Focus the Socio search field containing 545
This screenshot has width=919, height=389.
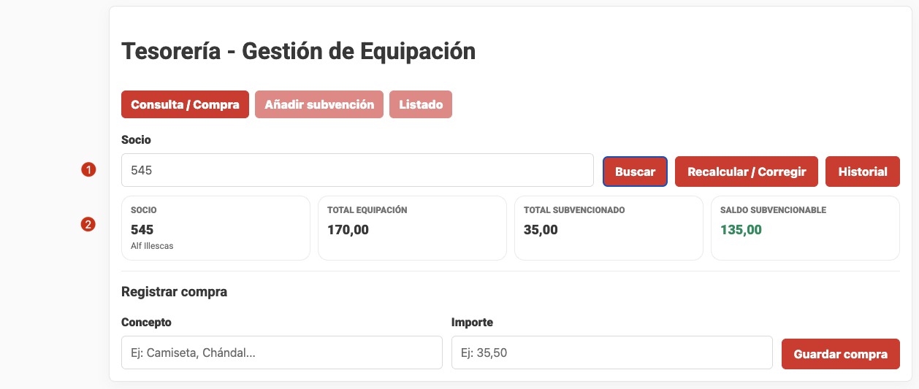(357, 170)
